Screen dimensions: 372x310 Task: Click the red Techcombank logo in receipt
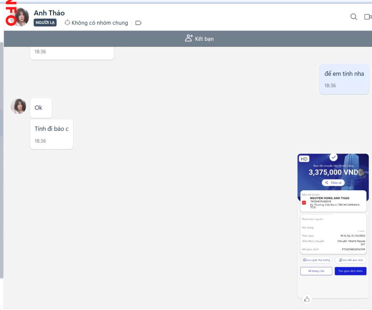pos(304,203)
